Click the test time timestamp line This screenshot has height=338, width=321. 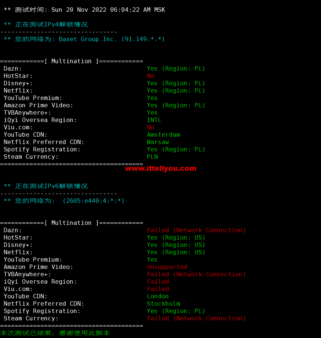tap(84, 10)
